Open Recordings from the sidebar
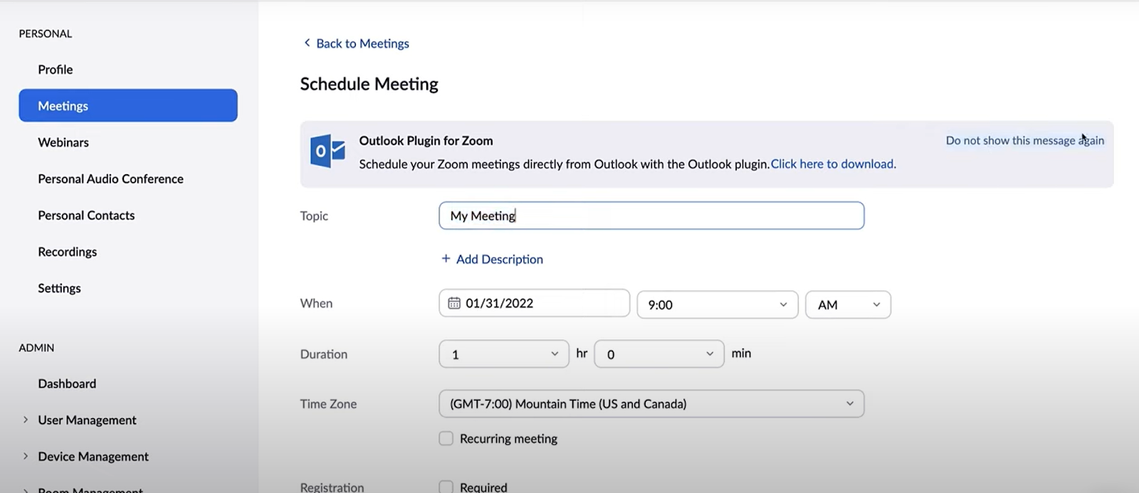 (x=67, y=252)
